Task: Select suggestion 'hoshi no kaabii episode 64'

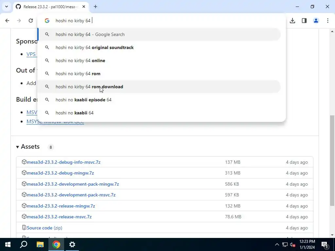Action: (159, 100)
